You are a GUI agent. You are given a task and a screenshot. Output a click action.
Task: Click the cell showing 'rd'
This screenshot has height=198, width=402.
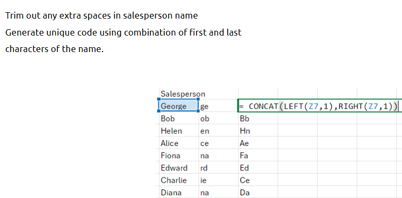tap(218, 168)
